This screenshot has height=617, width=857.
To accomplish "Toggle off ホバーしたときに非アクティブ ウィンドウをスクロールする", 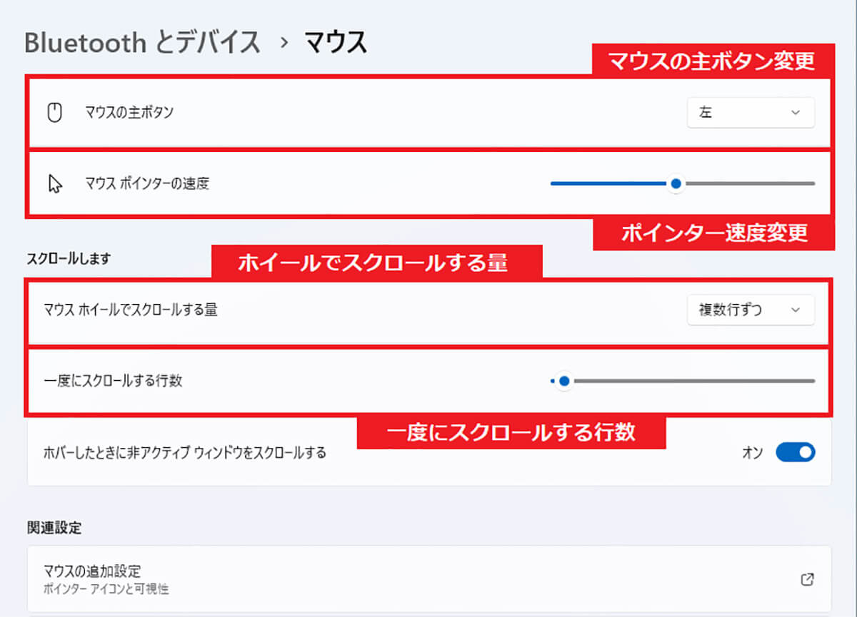I will point(795,452).
